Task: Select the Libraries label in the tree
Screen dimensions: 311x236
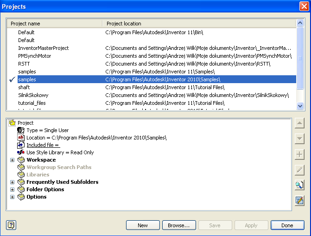Action: coord(38,175)
